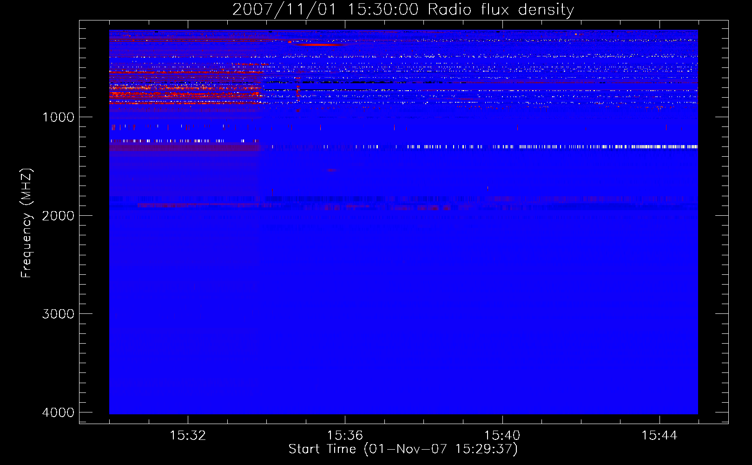The height and width of the screenshot is (465, 752).
Task: Click the 15:44 time tick label
Action: tap(659, 436)
